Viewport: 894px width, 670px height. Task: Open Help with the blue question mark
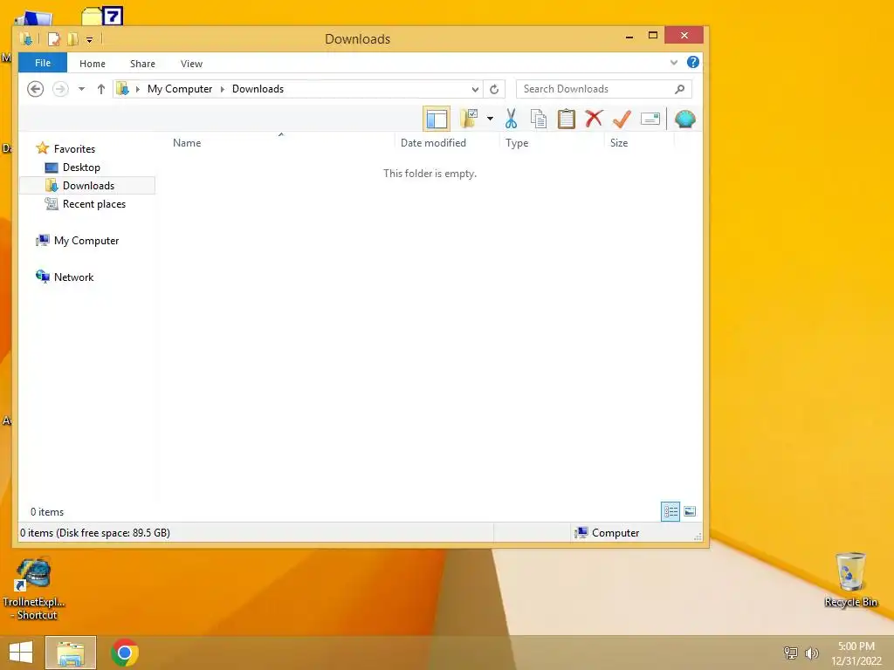(x=692, y=62)
